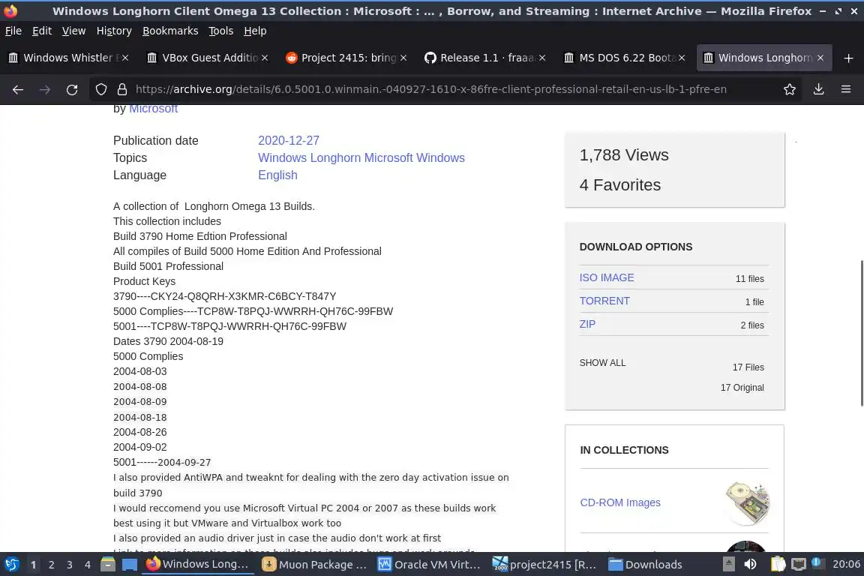Click SHOW ALL download files

(x=602, y=363)
